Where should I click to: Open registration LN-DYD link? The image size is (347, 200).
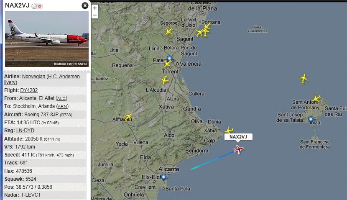25,131
